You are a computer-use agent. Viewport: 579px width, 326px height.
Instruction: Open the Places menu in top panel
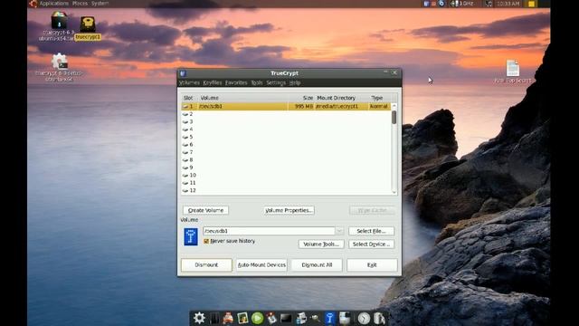(x=80, y=4)
